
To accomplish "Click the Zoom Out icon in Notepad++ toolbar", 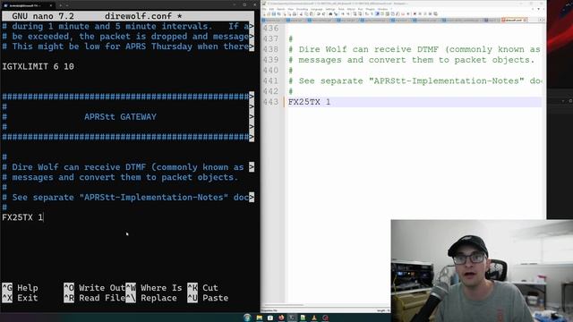I will pyautogui.click(x=348, y=13).
